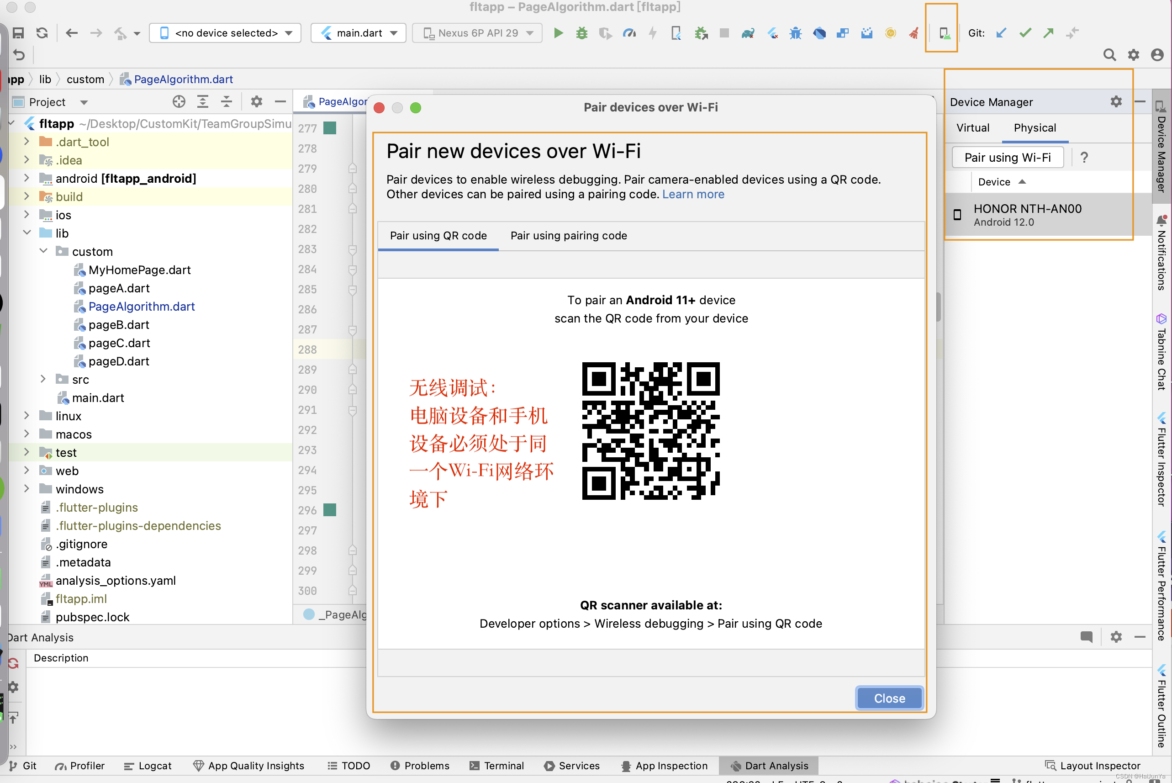Click the Synchronize refresh toolbar icon
Image resolution: width=1172 pixels, height=783 pixels.
pyautogui.click(x=42, y=33)
